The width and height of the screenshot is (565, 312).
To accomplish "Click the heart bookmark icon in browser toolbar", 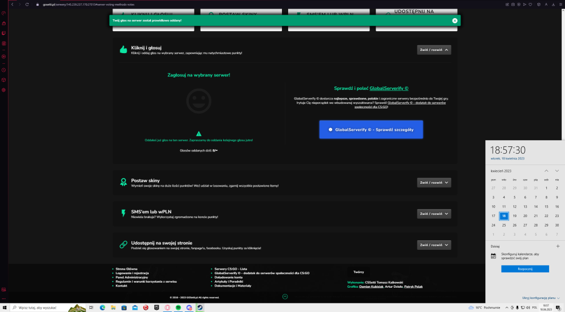I will tap(531, 5).
